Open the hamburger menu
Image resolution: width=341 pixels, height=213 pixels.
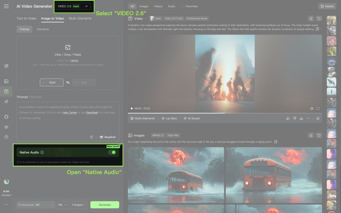tap(6, 6)
